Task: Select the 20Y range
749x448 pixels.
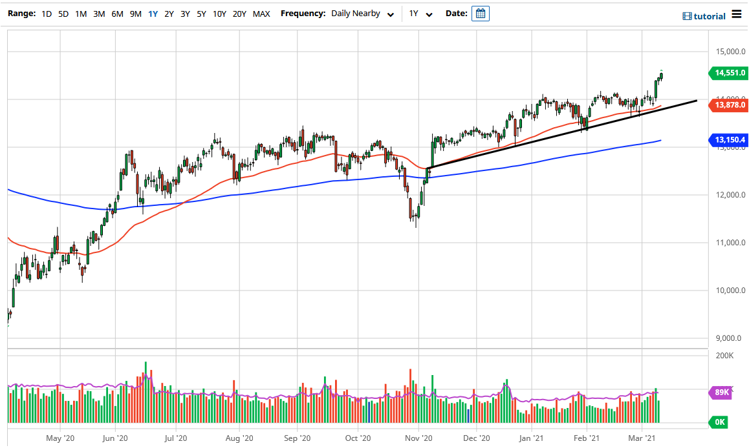Action: tap(239, 13)
